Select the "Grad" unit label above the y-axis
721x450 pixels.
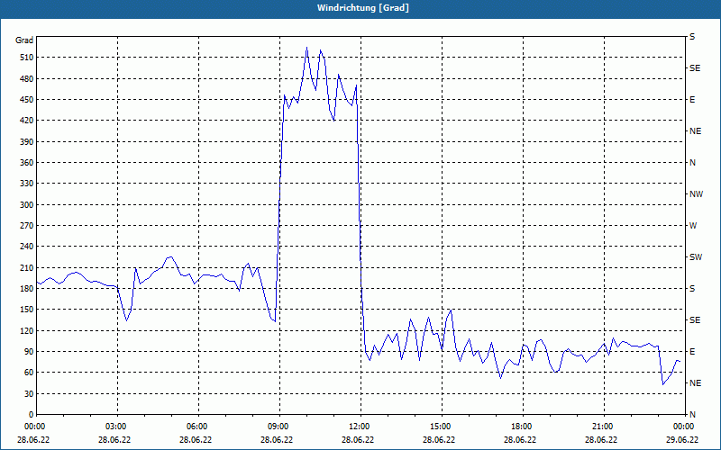(24, 40)
